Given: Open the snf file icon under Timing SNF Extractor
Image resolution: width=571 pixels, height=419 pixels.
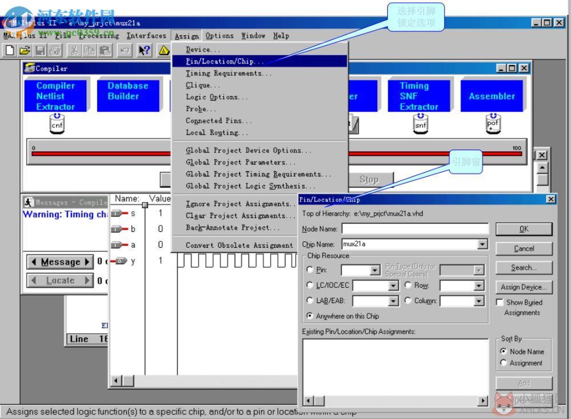Looking at the screenshot, I should (x=420, y=124).
